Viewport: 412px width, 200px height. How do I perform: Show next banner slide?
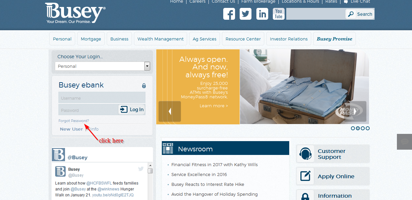(355, 112)
